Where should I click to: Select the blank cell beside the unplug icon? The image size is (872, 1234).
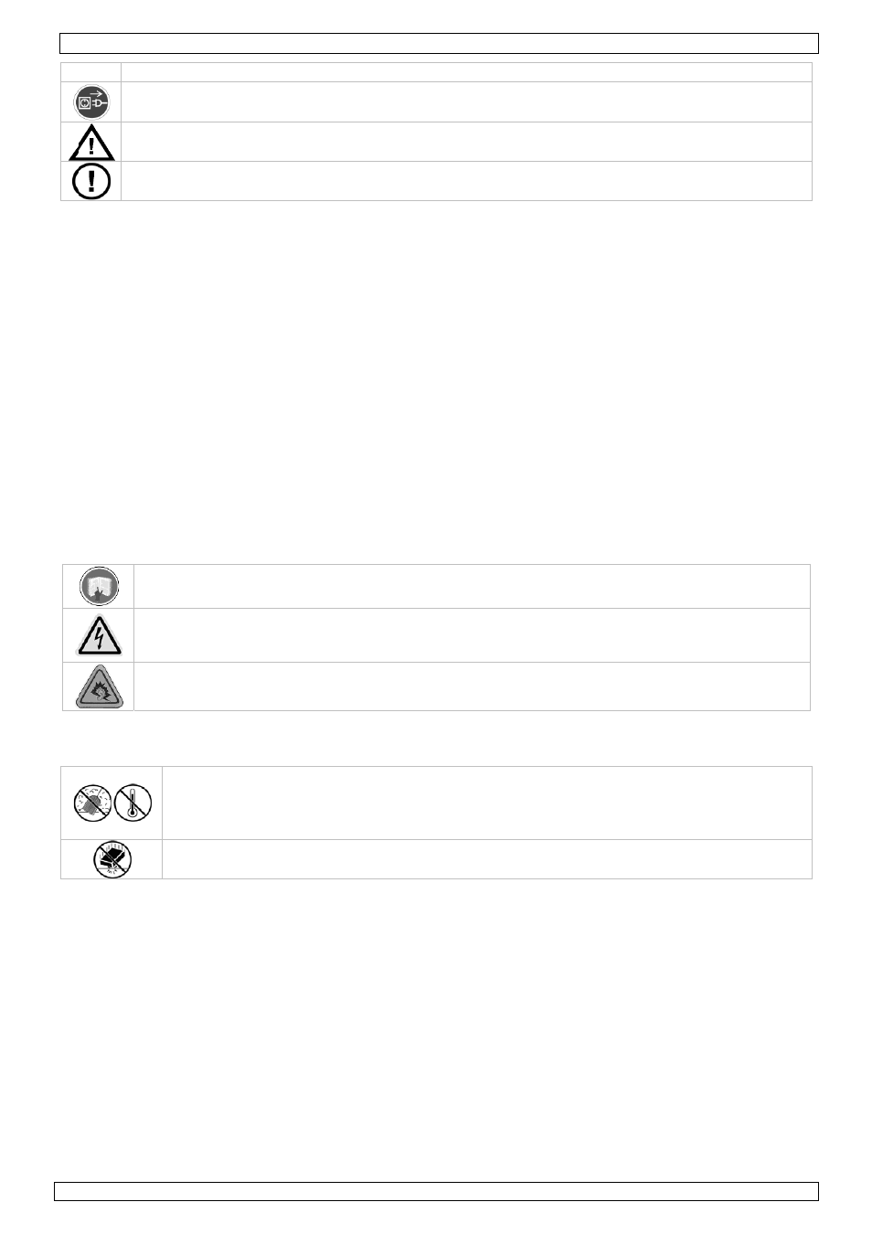[x=466, y=102]
